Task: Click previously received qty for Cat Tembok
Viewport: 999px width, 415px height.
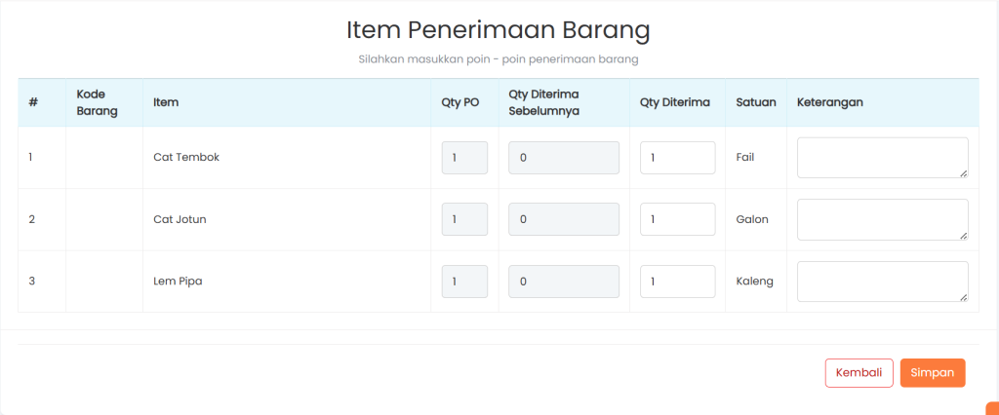Action: (564, 158)
